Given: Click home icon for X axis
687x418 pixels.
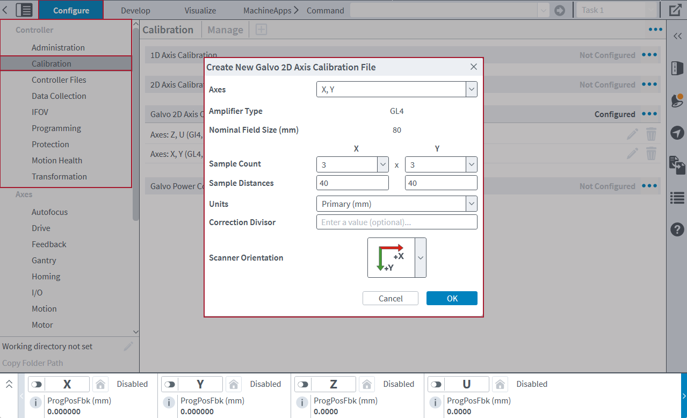Looking at the screenshot, I should [x=100, y=384].
